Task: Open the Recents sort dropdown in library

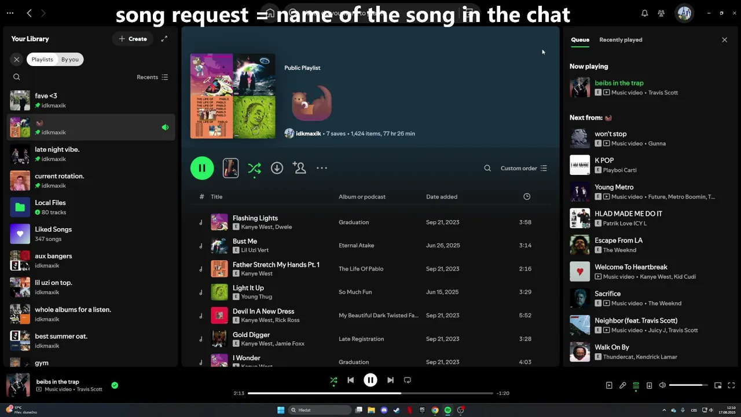Action: (152, 77)
